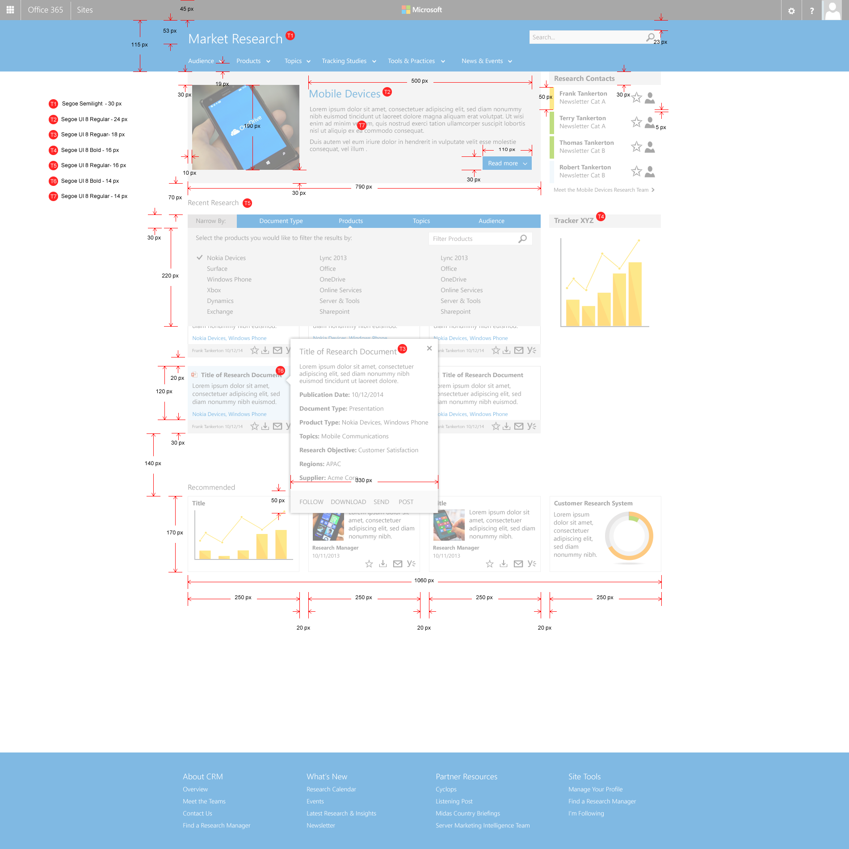Select the Document Type filter tab

(281, 221)
